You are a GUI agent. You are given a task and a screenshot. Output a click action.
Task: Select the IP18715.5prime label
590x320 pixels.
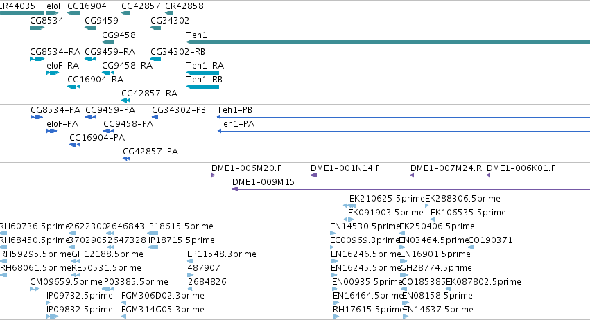[182, 240]
